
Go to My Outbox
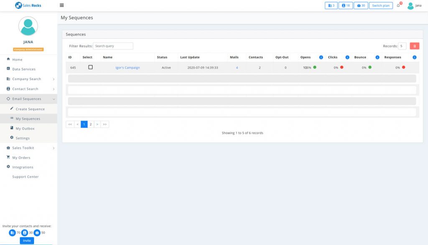pyautogui.click(x=25, y=129)
